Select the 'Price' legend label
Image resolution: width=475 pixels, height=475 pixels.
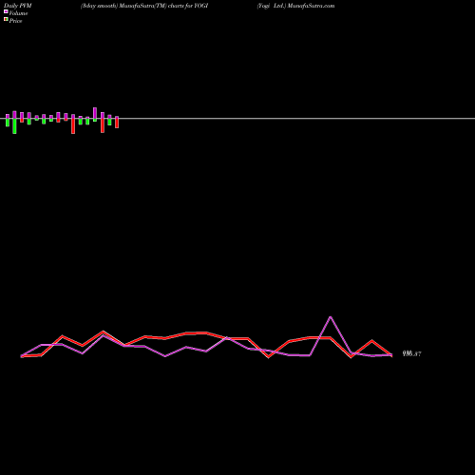pos(15,21)
